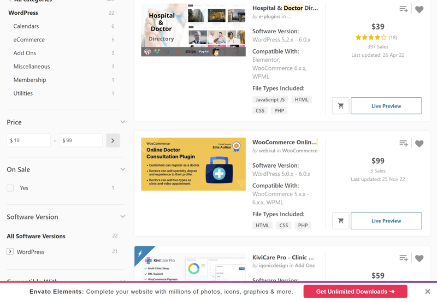437x302 pixels.
Task: Select All Software Versions filter
Action: (36, 236)
